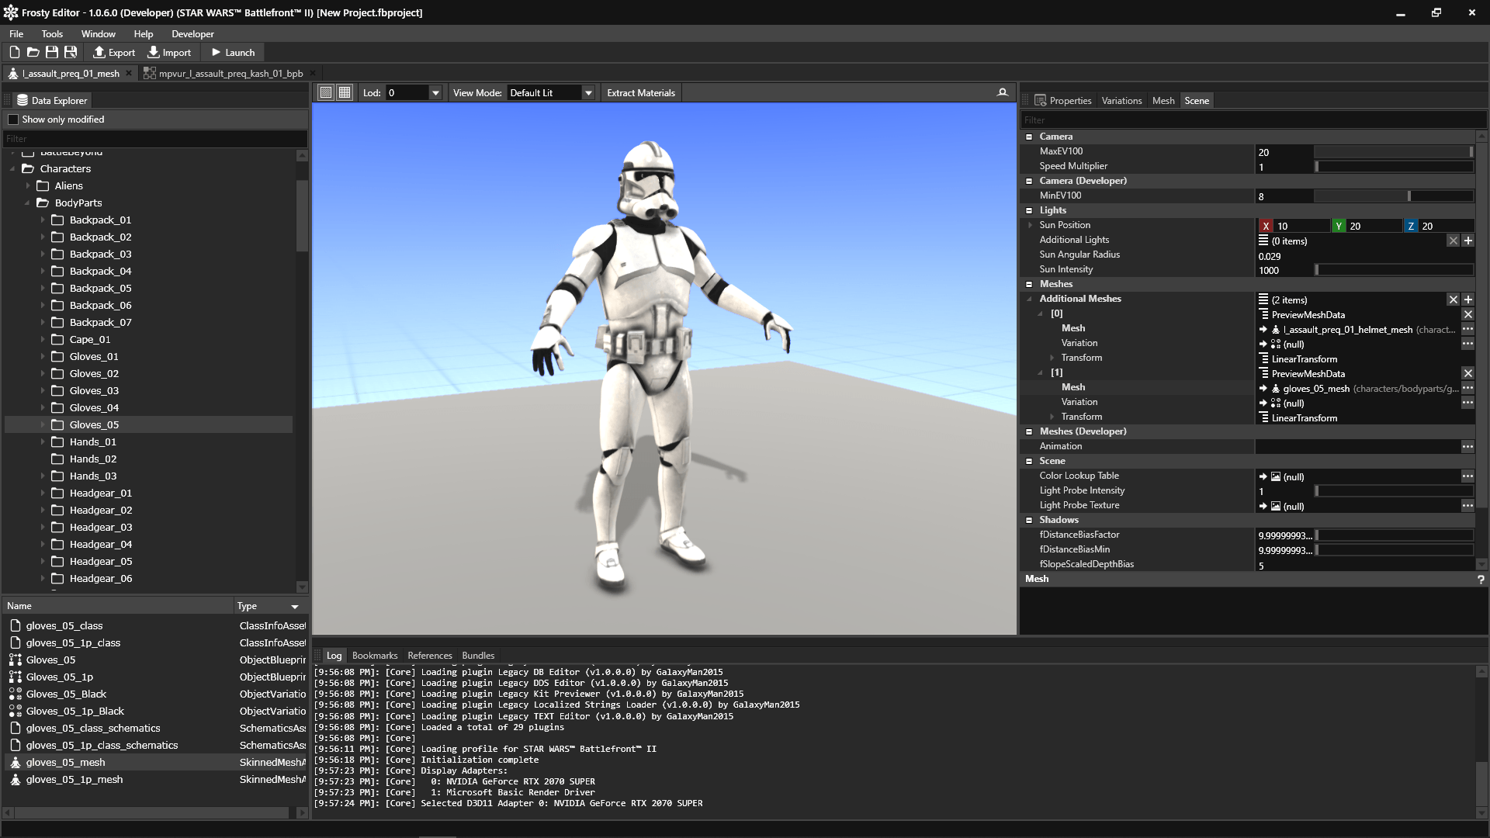Open the Lod dropdown

(435, 92)
